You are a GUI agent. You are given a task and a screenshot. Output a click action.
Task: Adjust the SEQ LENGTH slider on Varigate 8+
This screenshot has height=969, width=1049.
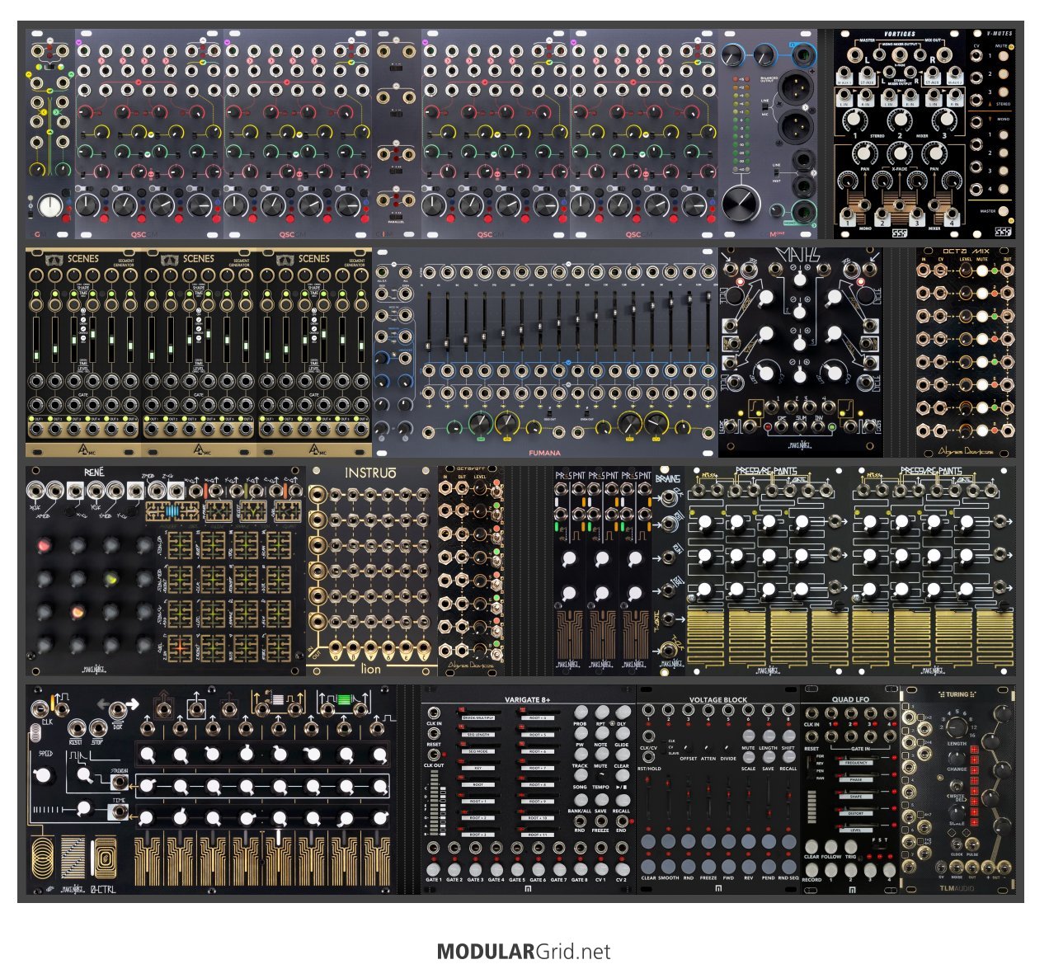[478, 729]
